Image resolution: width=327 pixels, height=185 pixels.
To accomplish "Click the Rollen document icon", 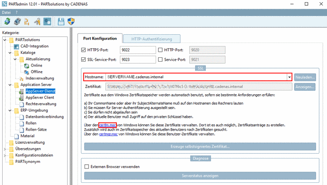I will coord(22,123).
